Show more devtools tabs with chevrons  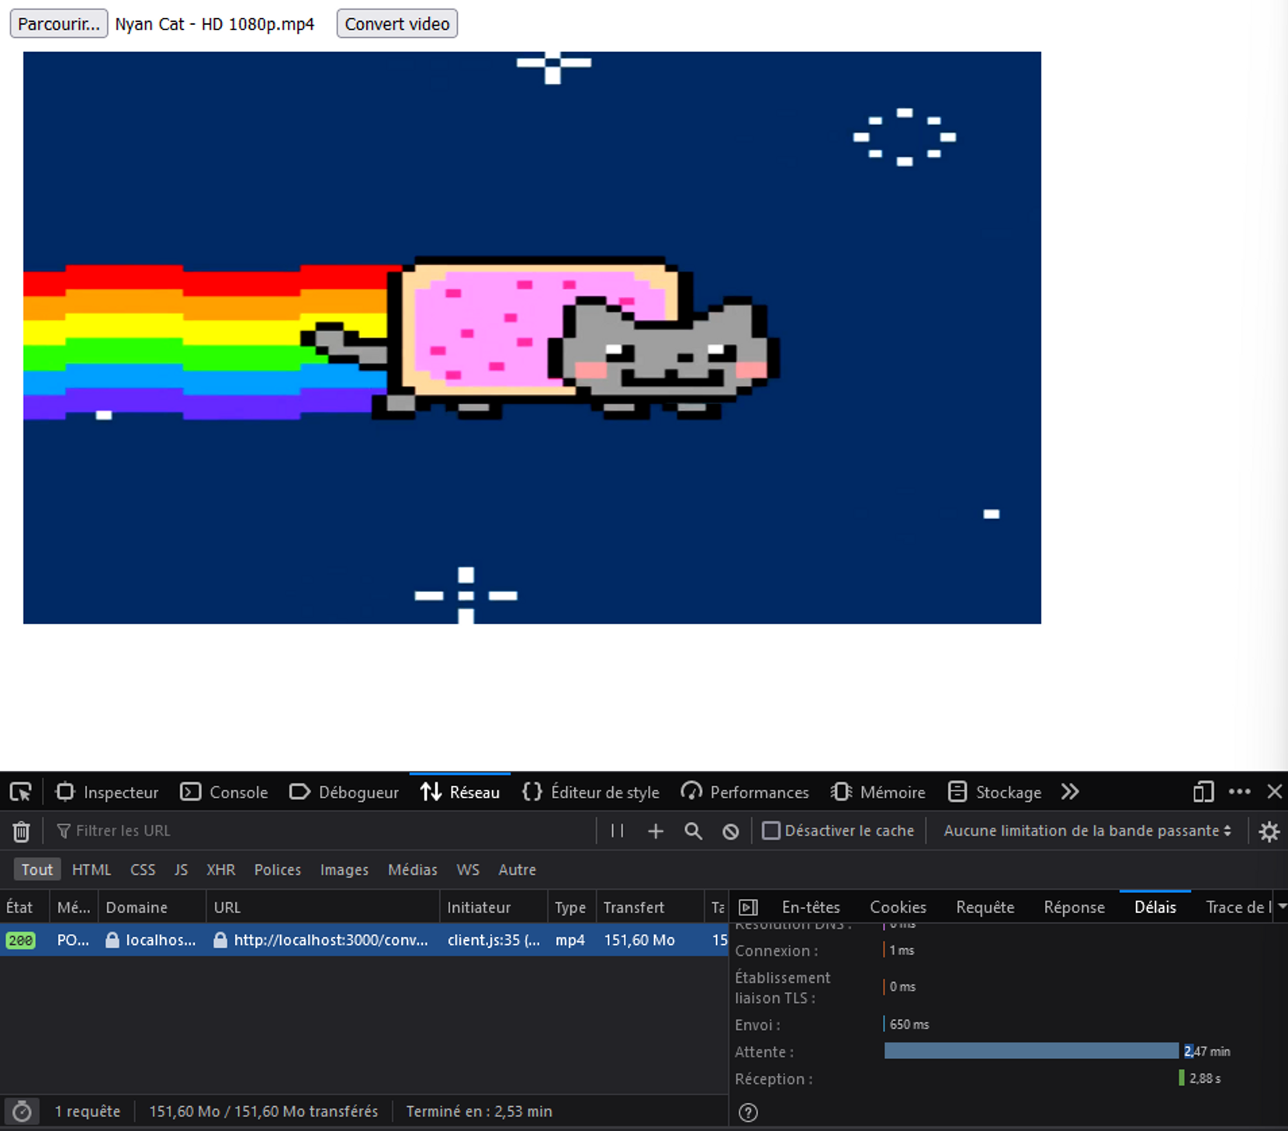(1071, 792)
